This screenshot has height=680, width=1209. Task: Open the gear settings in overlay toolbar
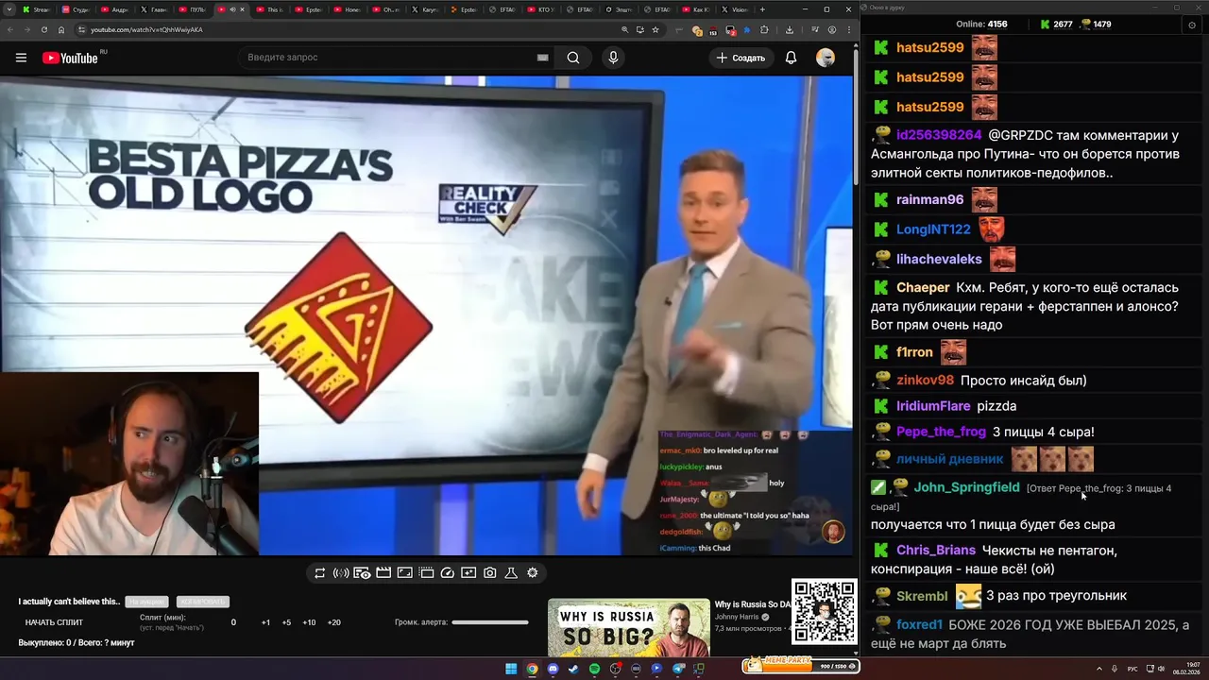[533, 572]
